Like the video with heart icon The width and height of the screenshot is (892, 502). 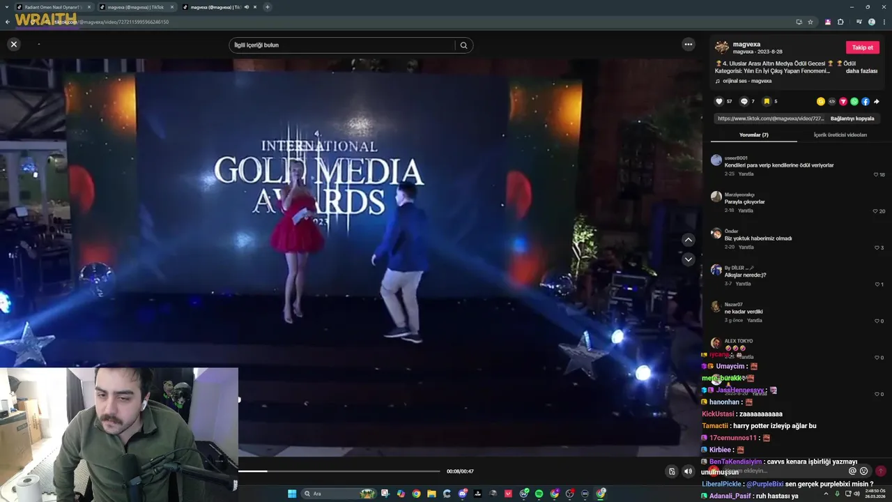719,101
